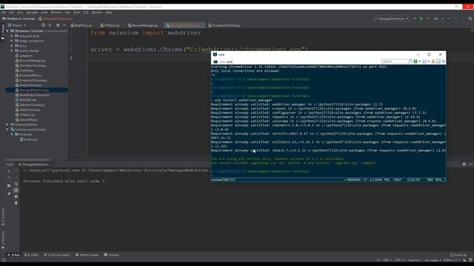The height and width of the screenshot is (266, 474).
Task: Open the Refactor menu
Action: click(x=56, y=13)
